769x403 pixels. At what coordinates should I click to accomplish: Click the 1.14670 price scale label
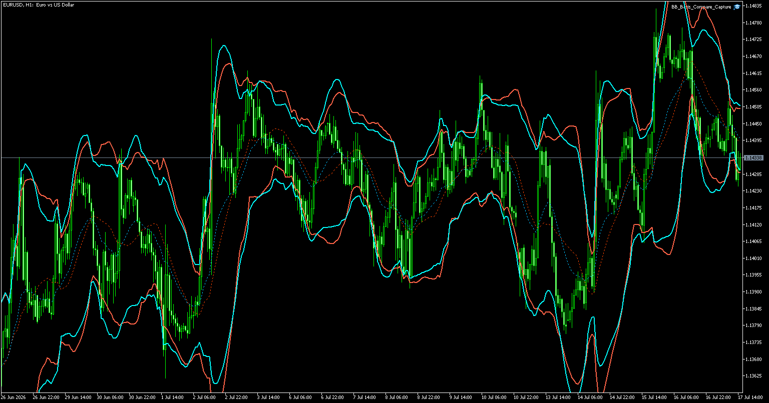point(753,56)
